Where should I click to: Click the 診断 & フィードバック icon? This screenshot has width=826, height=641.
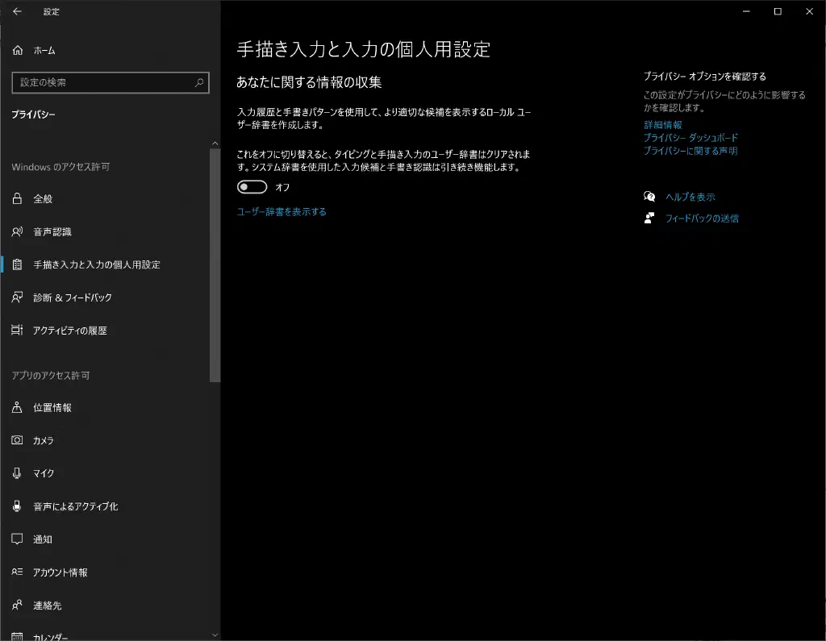coord(17,298)
